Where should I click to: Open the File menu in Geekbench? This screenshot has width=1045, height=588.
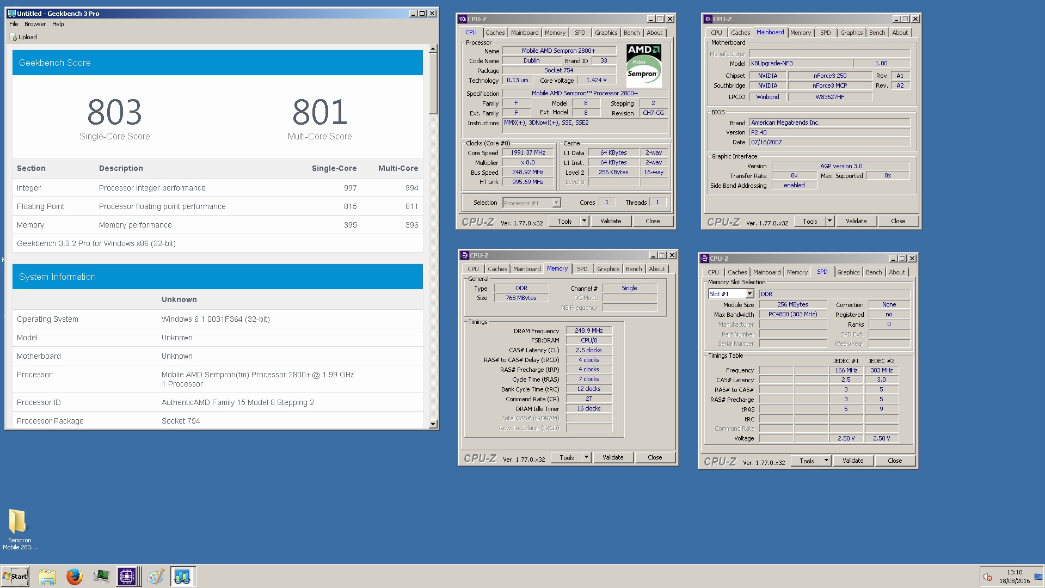click(x=14, y=24)
